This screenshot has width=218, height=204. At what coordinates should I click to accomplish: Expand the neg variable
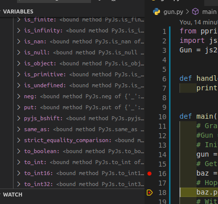(x=18, y=96)
